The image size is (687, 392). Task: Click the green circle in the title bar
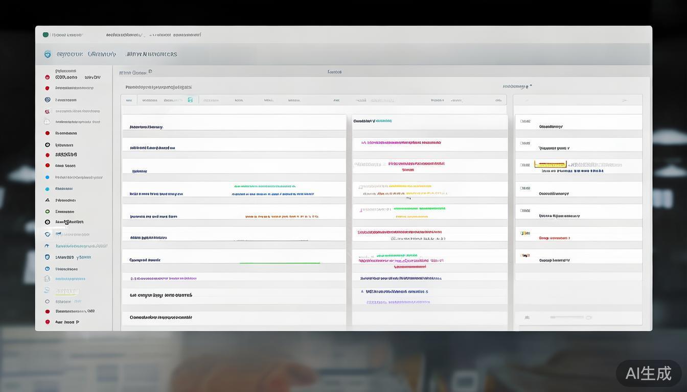[x=45, y=35]
